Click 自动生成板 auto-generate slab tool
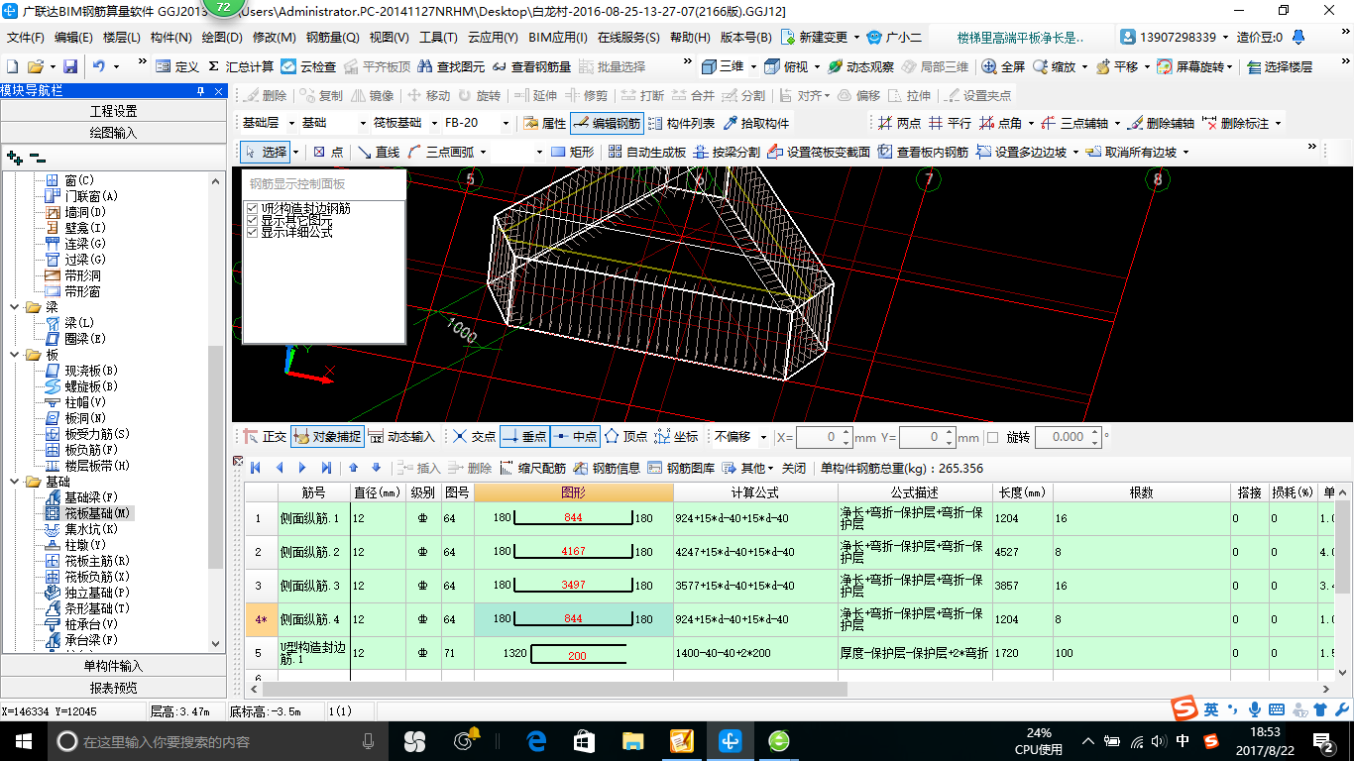The width and height of the screenshot is (1354, 761). click(x=646, y=152)
